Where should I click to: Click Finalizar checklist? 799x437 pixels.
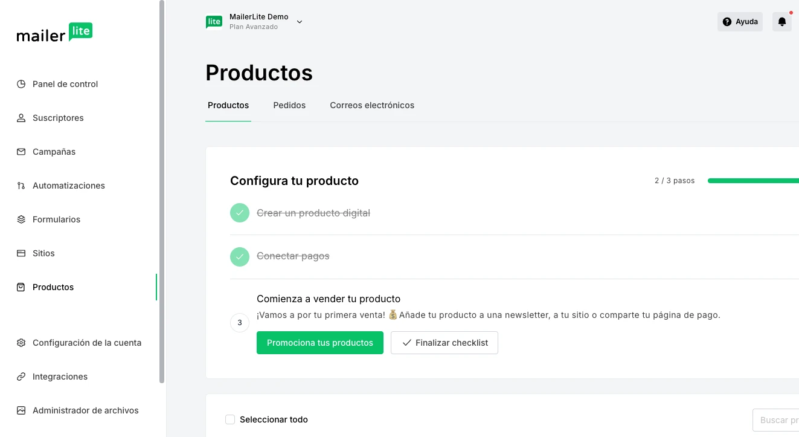click(444, 343)
